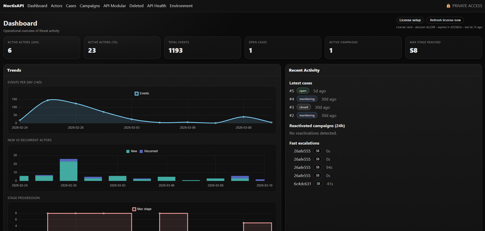Select the S8 badge beside first 26afe555 escalation
This screenshot has height=231, width=485.
point(317,151)
